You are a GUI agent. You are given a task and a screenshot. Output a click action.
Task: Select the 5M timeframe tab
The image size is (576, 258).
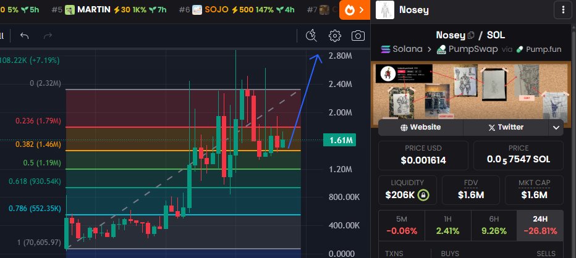click(402, 225)
